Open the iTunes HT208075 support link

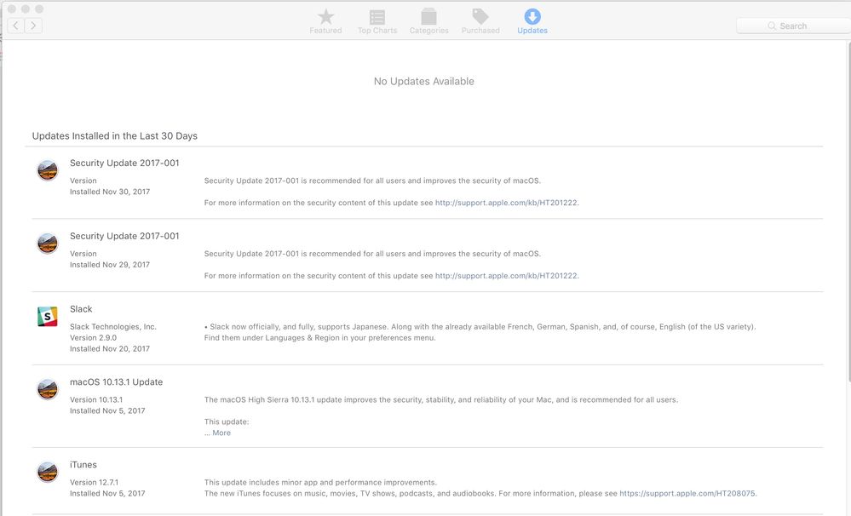pyautogui.click(x=687, y=493)
